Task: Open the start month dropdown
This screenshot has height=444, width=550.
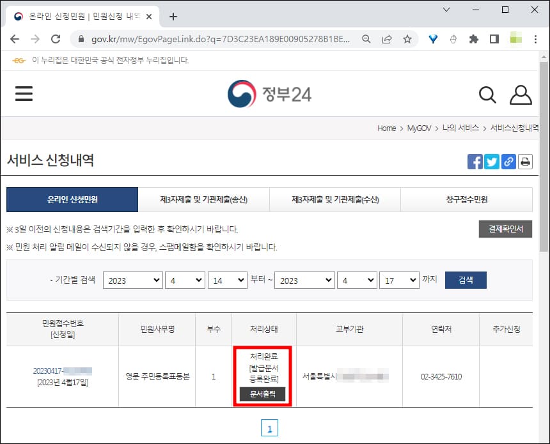Action: tap(185, 280)
